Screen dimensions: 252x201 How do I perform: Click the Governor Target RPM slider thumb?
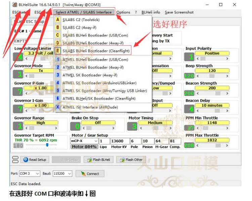pos(47,145)
